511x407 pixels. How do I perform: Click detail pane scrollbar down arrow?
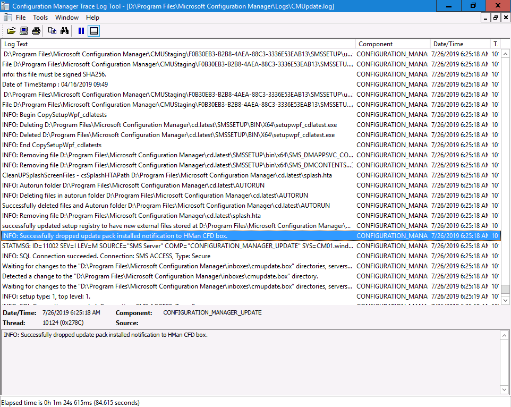click(x=504, y=389)
